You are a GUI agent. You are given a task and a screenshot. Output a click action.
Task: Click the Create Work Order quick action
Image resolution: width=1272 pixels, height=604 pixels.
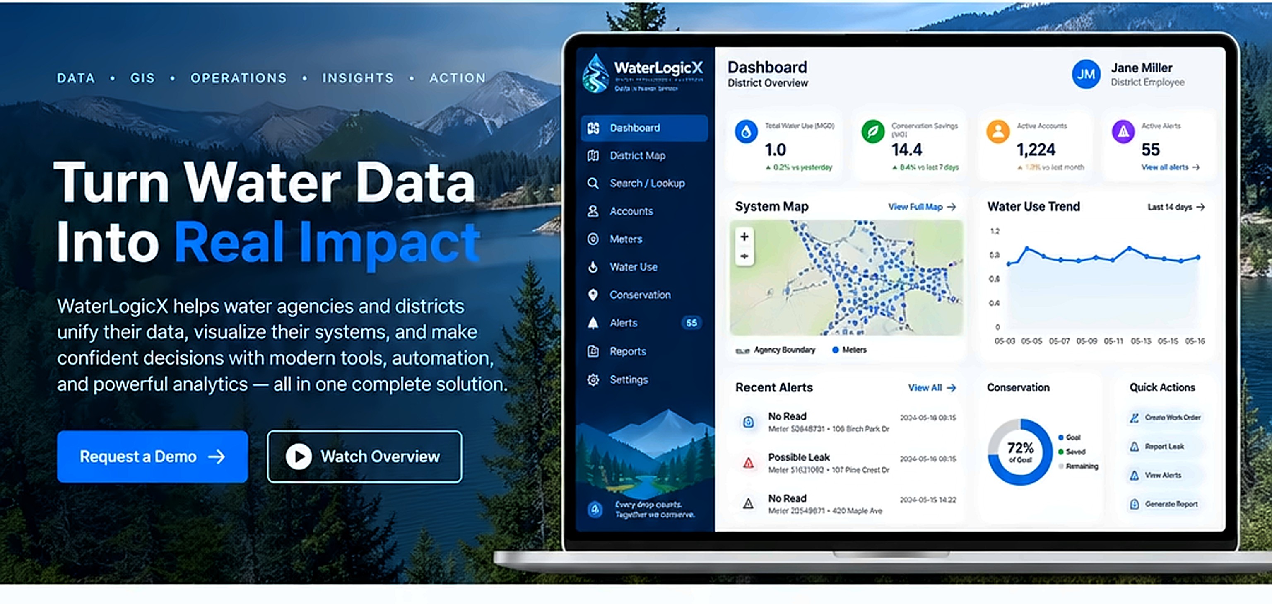[1165, 418]
